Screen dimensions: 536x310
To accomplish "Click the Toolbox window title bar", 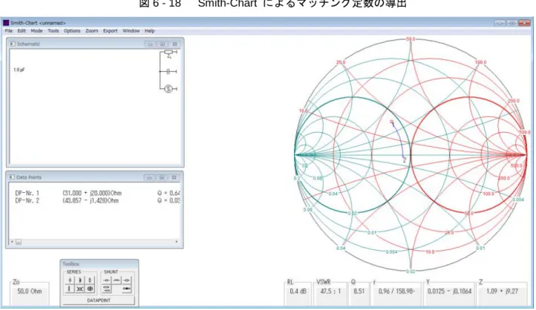I will point(99,264).
